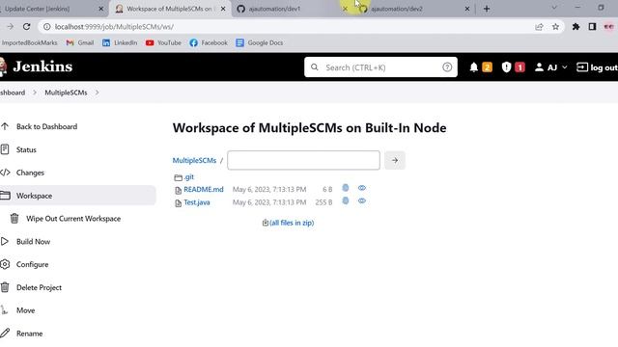Open the Test.java file link
Screen dimensions: 618x347
coord(197,202)
